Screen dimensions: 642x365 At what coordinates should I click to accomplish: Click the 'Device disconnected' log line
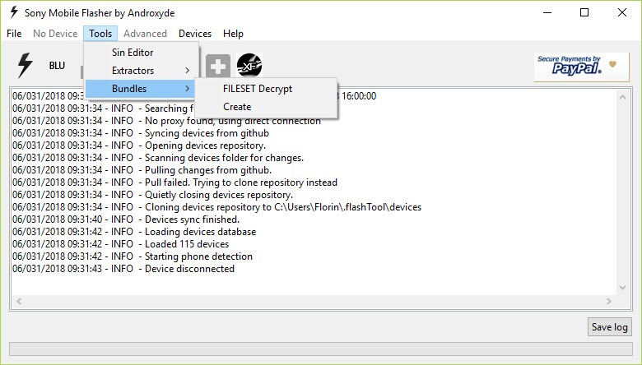tap(123, 269)
